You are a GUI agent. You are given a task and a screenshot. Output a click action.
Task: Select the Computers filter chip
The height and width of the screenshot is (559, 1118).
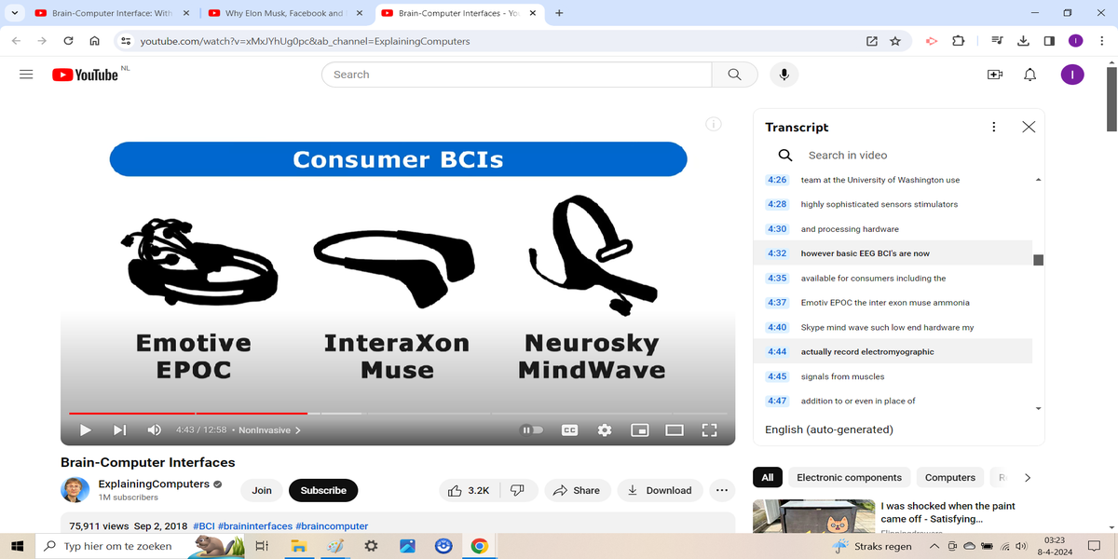coord(950,477)
